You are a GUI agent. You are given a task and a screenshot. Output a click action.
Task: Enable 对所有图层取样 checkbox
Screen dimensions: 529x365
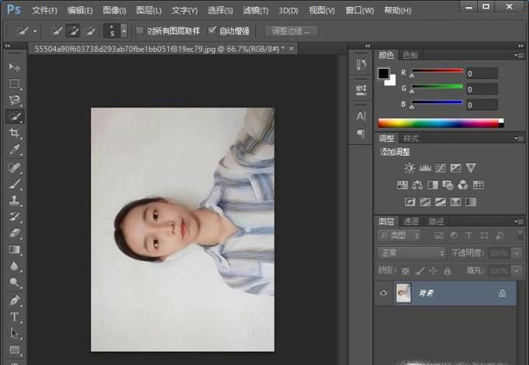tap(140, 31)
